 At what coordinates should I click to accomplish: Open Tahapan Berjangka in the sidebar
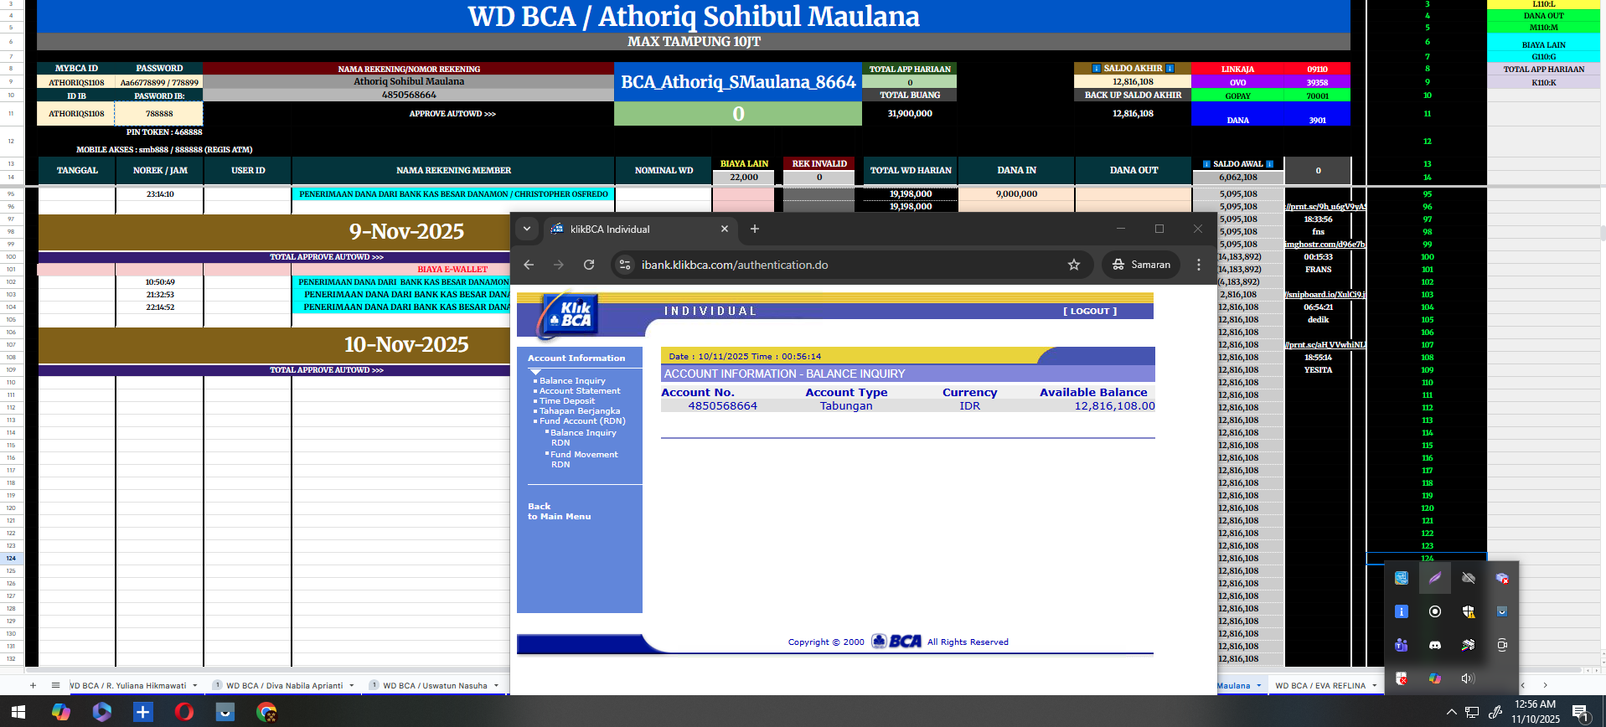(x=580, y=411)
